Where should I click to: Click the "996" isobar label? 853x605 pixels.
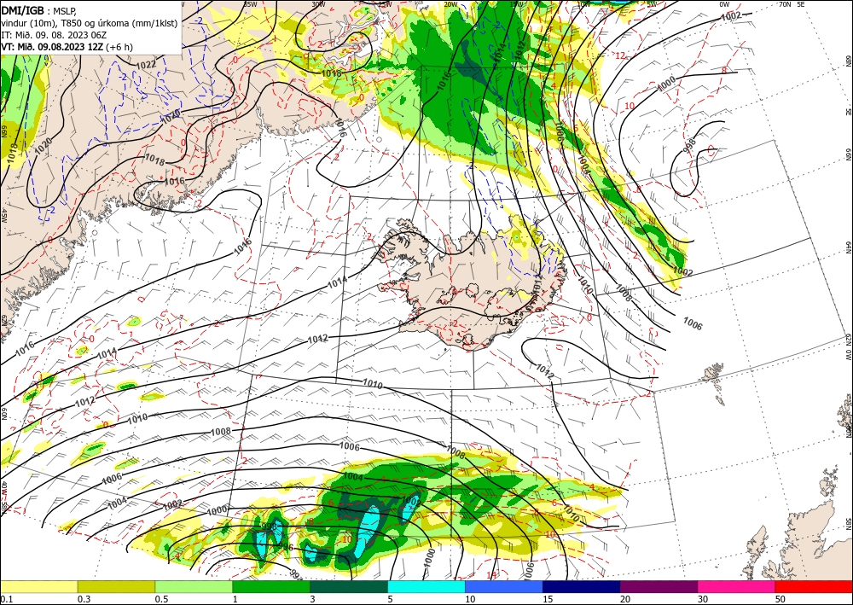[x=285, y=547]
